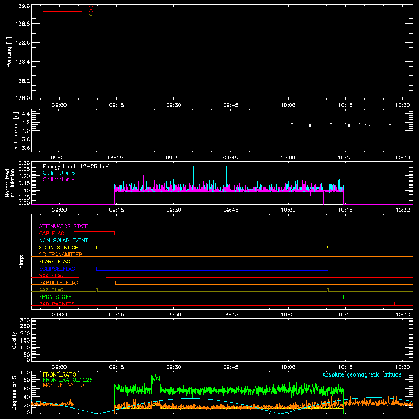Viewport: 419px width, 419px height.
Task: Click the 10:15 label under Flags plot
Action: [345, 315]
